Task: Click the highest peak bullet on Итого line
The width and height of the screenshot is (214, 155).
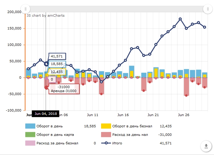Action: tap(180, 19)
